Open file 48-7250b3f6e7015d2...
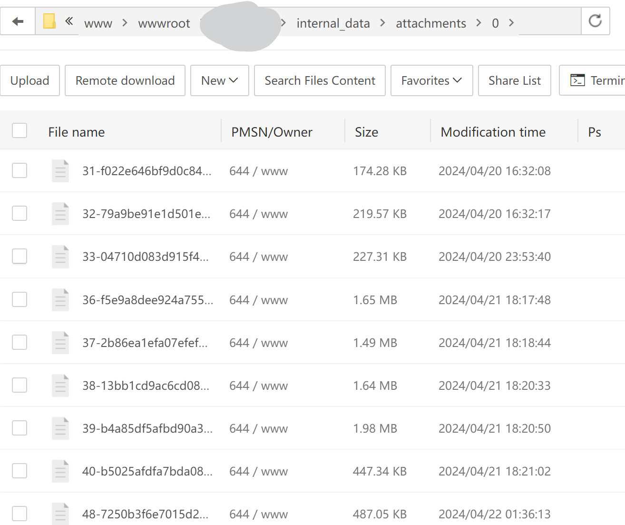The width and height of the screenshot is (625, 525). click(x=146, y=514)
